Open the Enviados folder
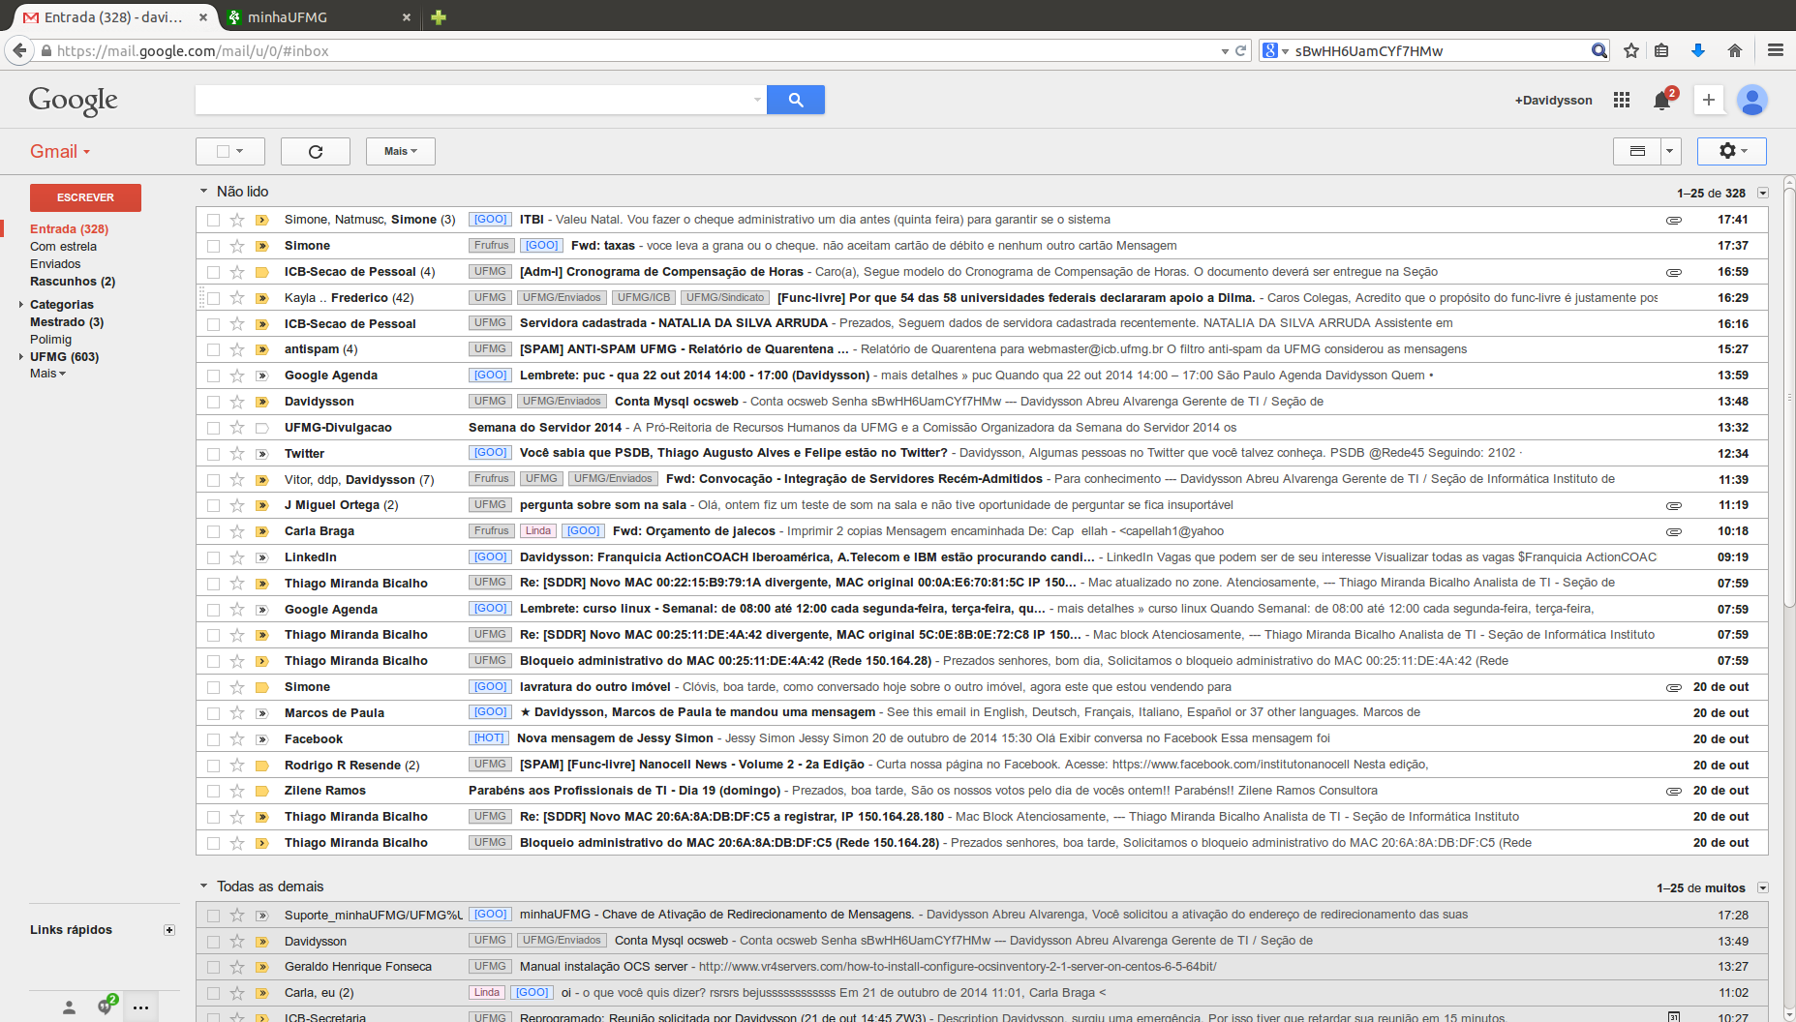The image size is (1796, 1022). [55, 264]
